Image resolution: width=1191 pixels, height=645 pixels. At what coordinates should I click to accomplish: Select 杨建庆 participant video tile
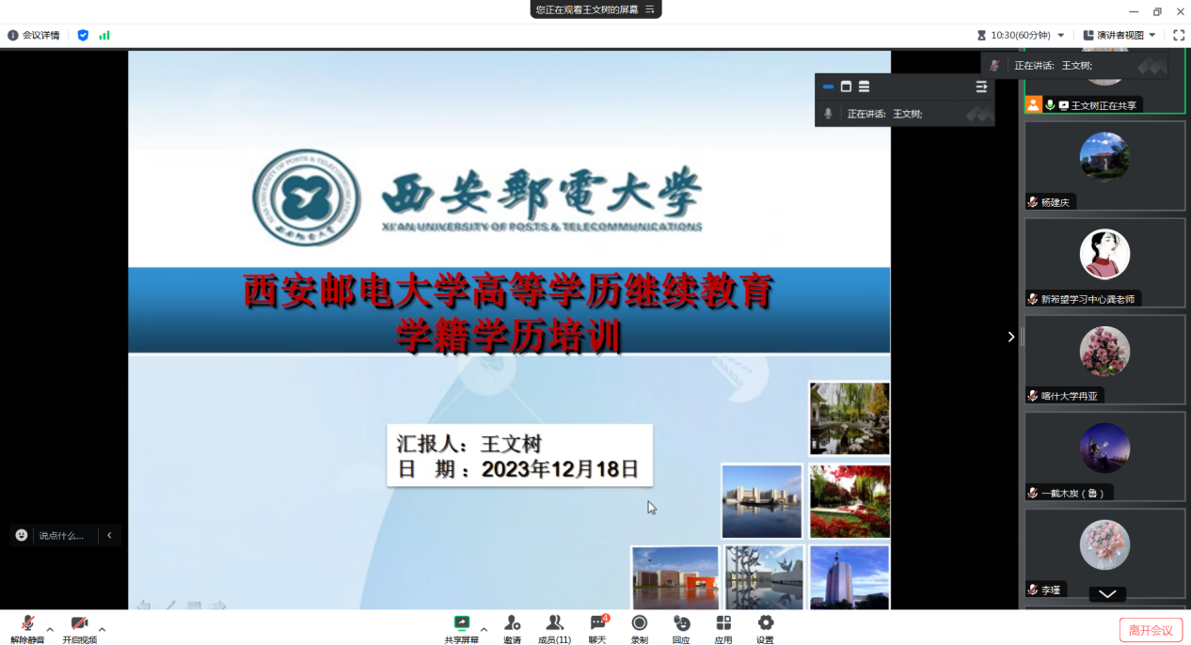pos(1104,165)
